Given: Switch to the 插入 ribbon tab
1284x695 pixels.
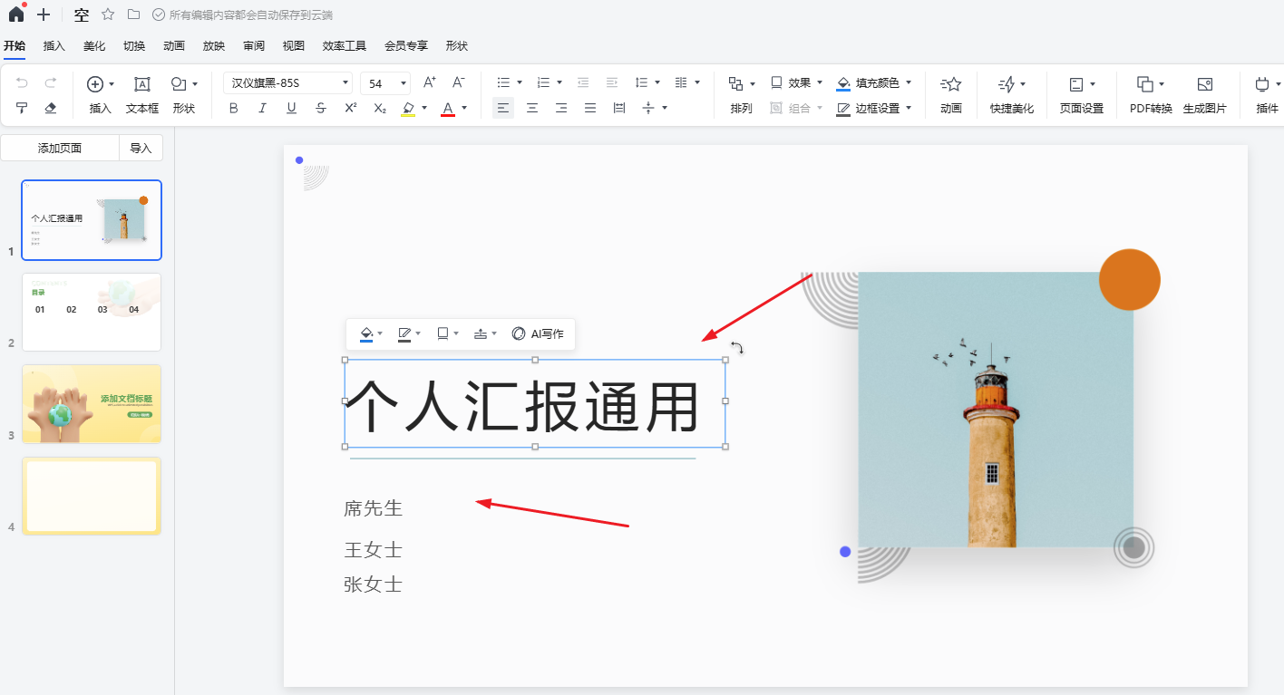Looking at the screenshot, I should pyautogui.click(x=53, y=45).
